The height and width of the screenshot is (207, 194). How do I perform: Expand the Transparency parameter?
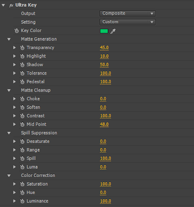point(14,48)
